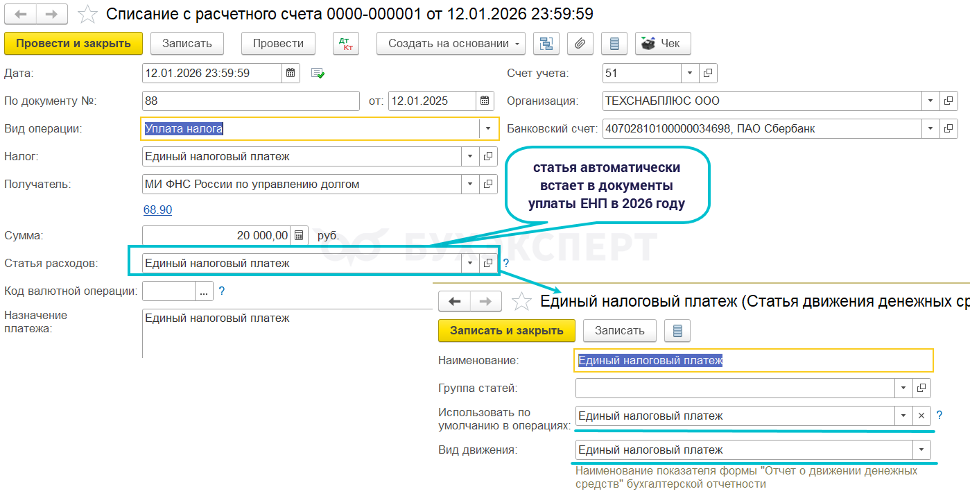The image size is (970, 496).
Task: Open the Налог item card icon
Action: (x=488, y=156)
